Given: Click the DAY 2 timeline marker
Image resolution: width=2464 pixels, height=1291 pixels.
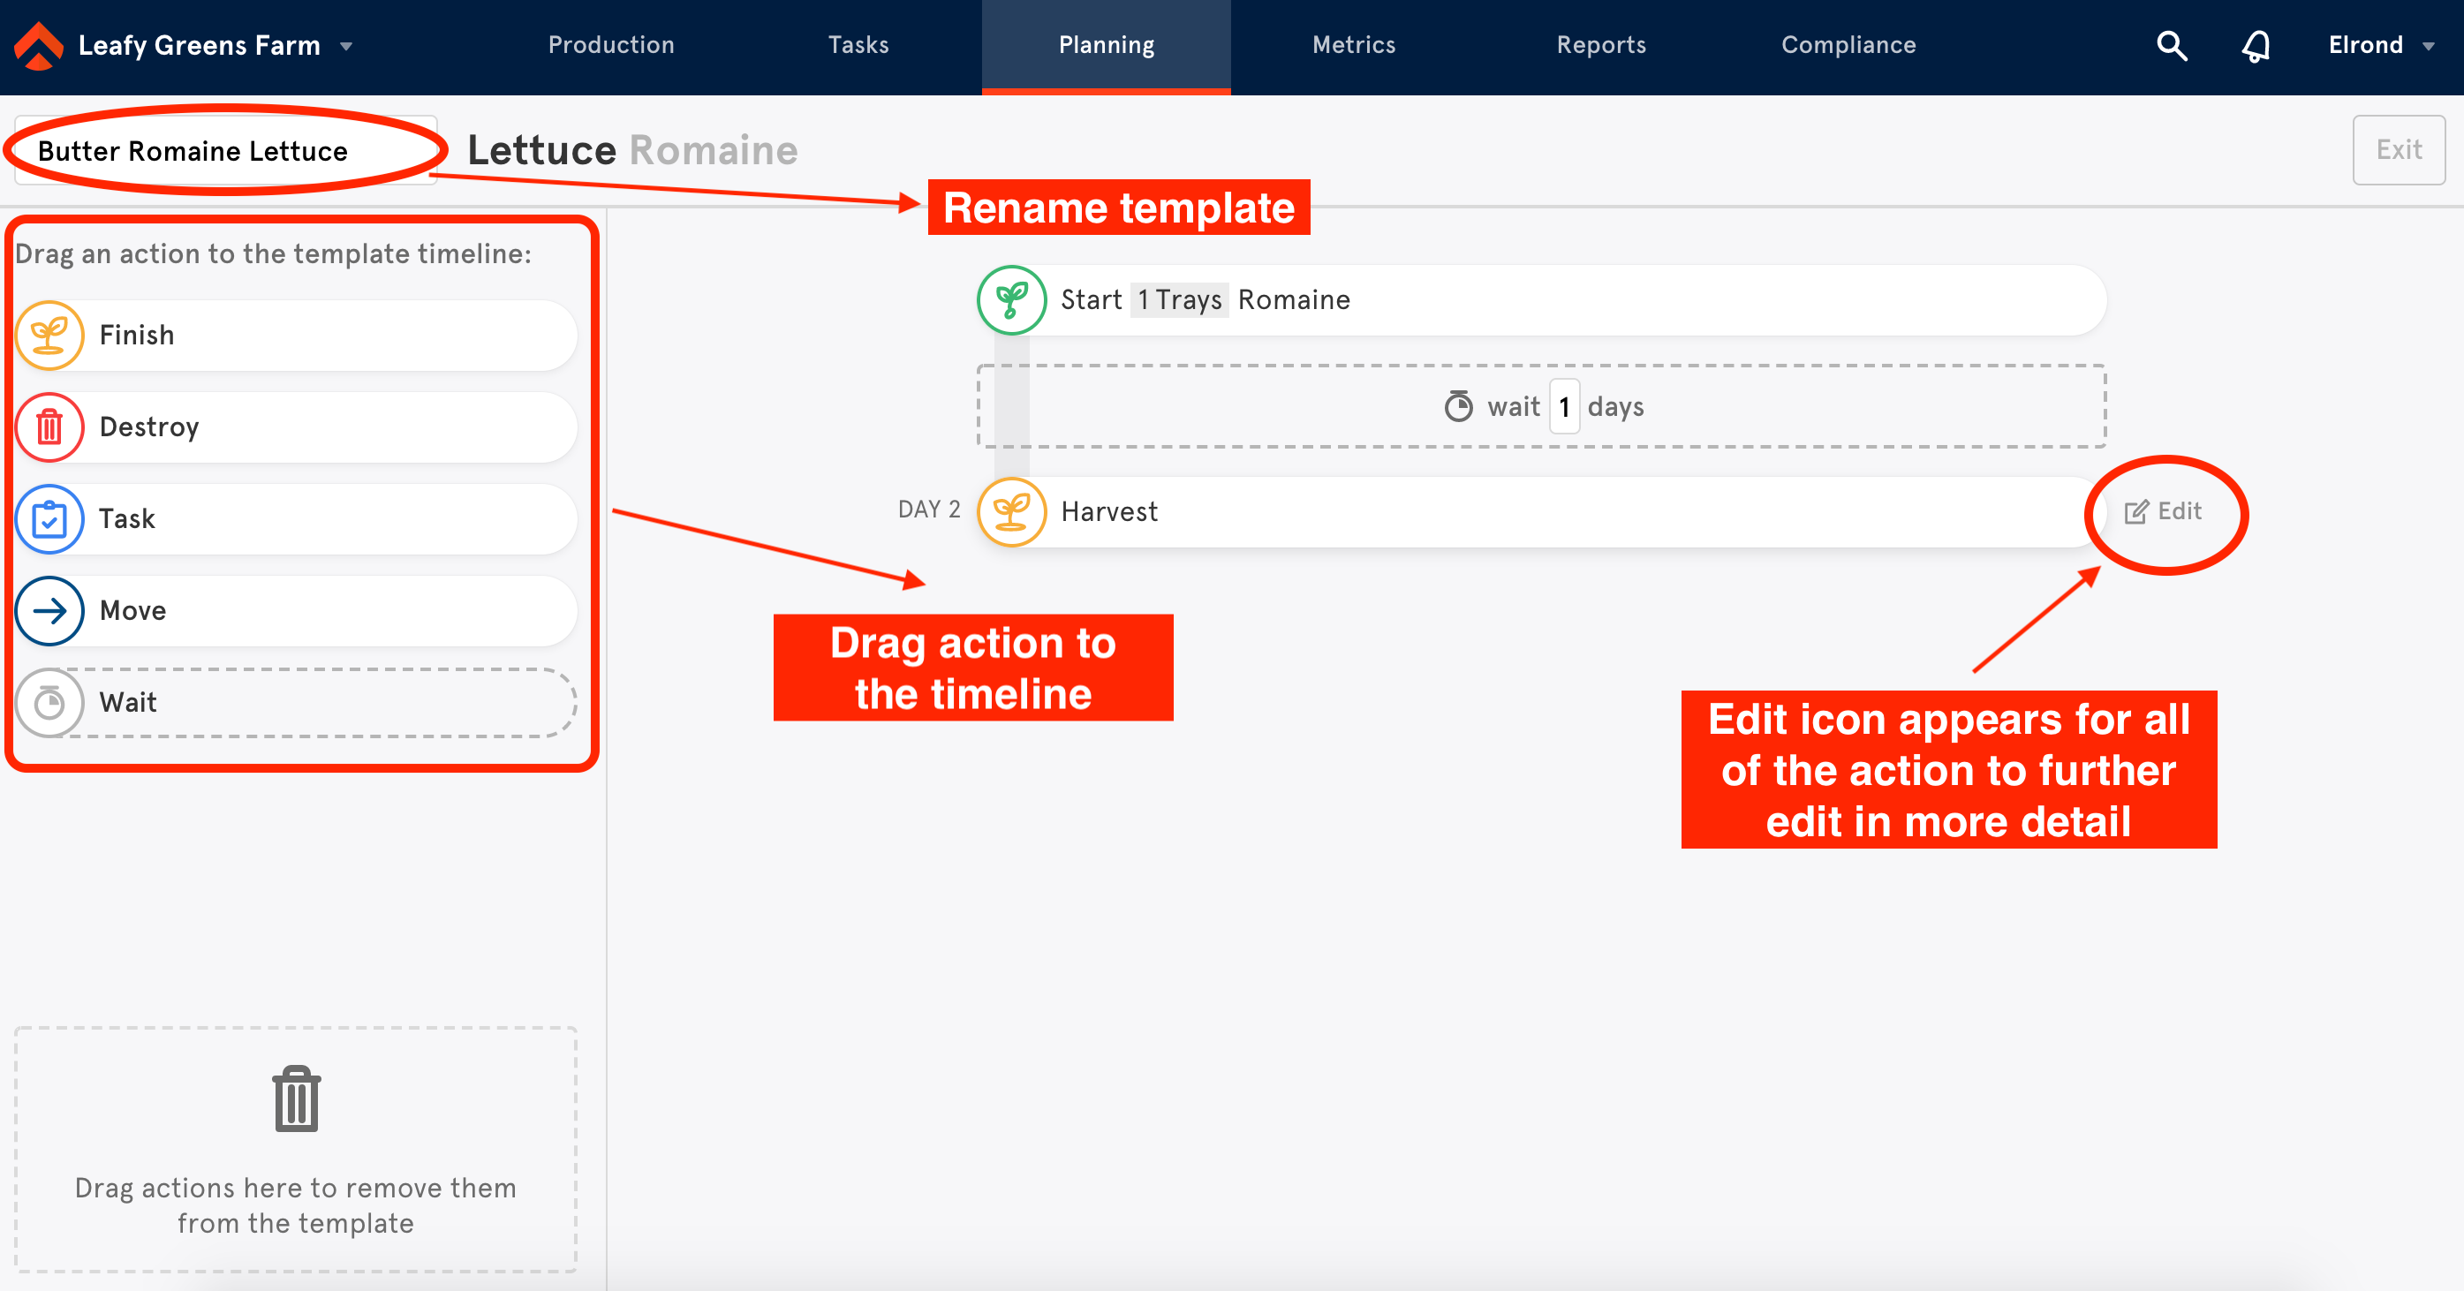Looking at the screenshot, I should [929, 510].
